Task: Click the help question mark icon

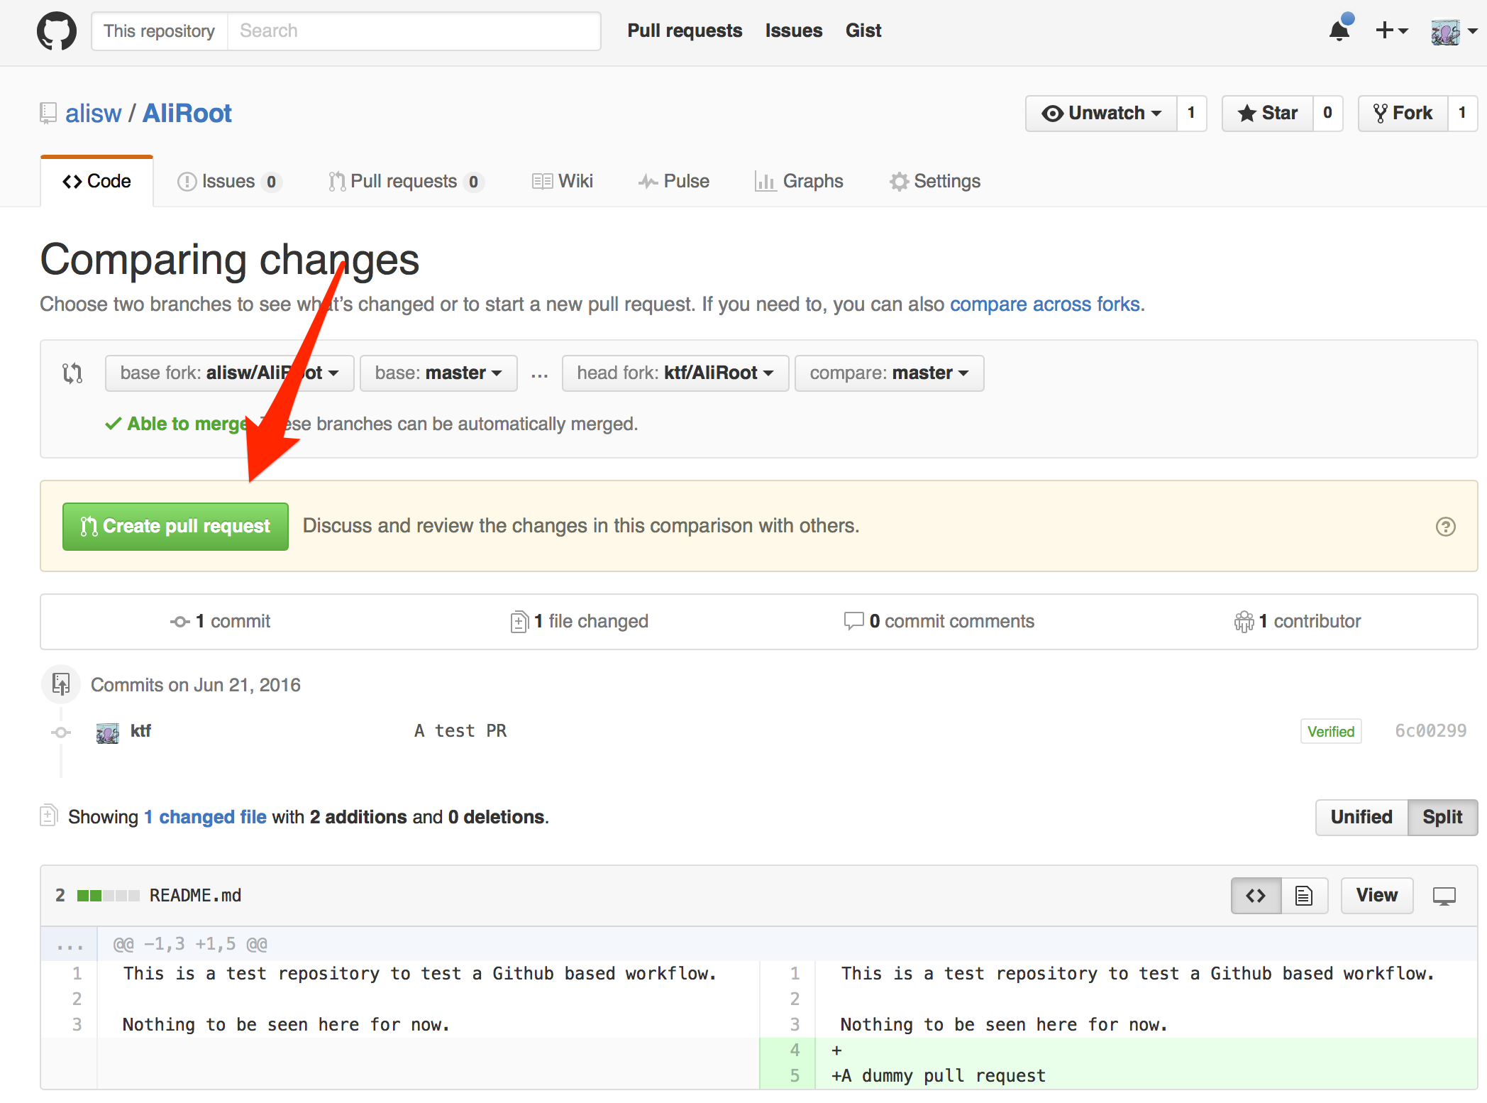Action: pyautogui.click(x=1445, y=527)
